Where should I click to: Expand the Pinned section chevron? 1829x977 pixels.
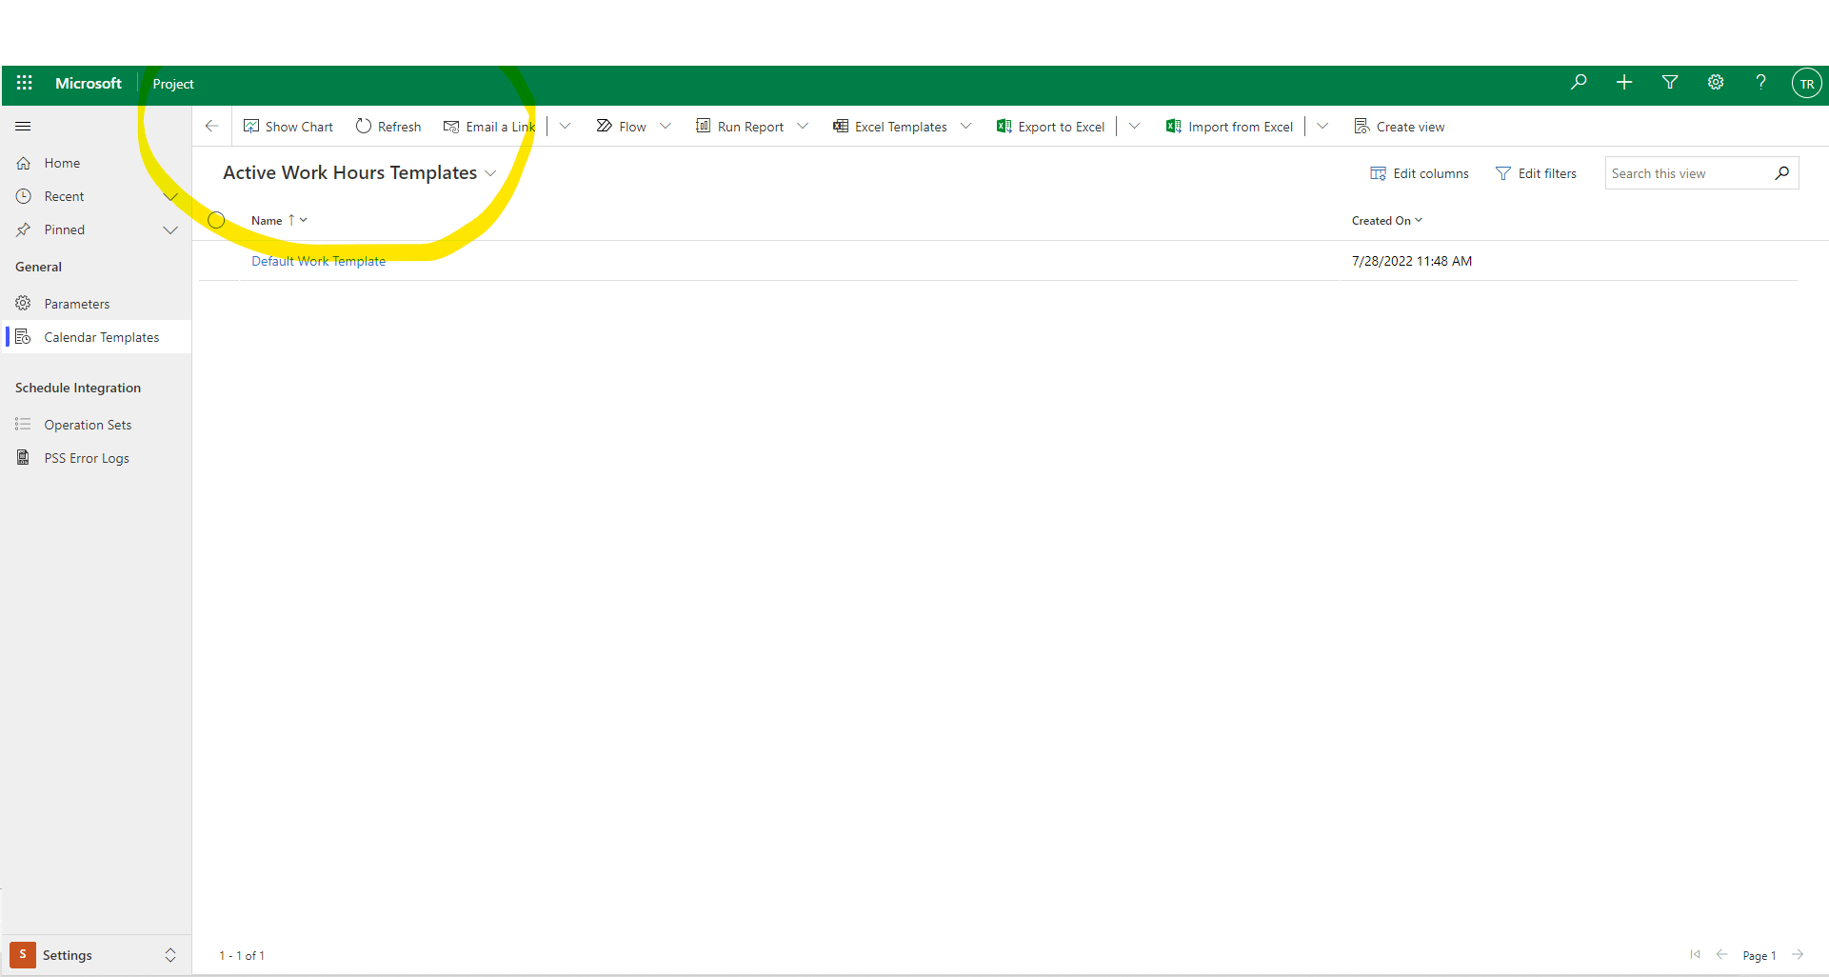pyautogui.click(x=170, y=229)
